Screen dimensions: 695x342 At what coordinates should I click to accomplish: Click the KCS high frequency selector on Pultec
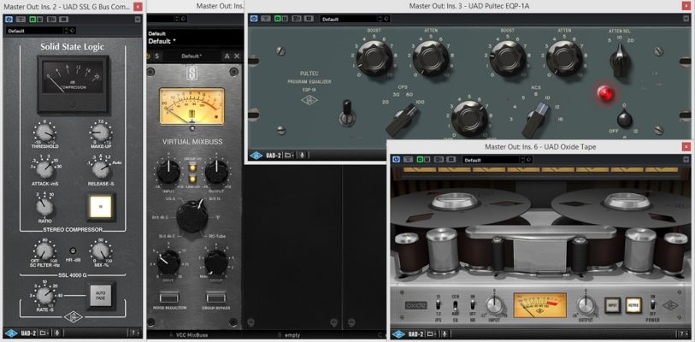click(536, 120)
